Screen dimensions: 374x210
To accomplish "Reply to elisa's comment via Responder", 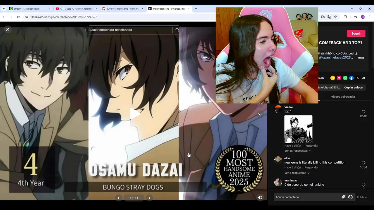I will coord(311,167).
